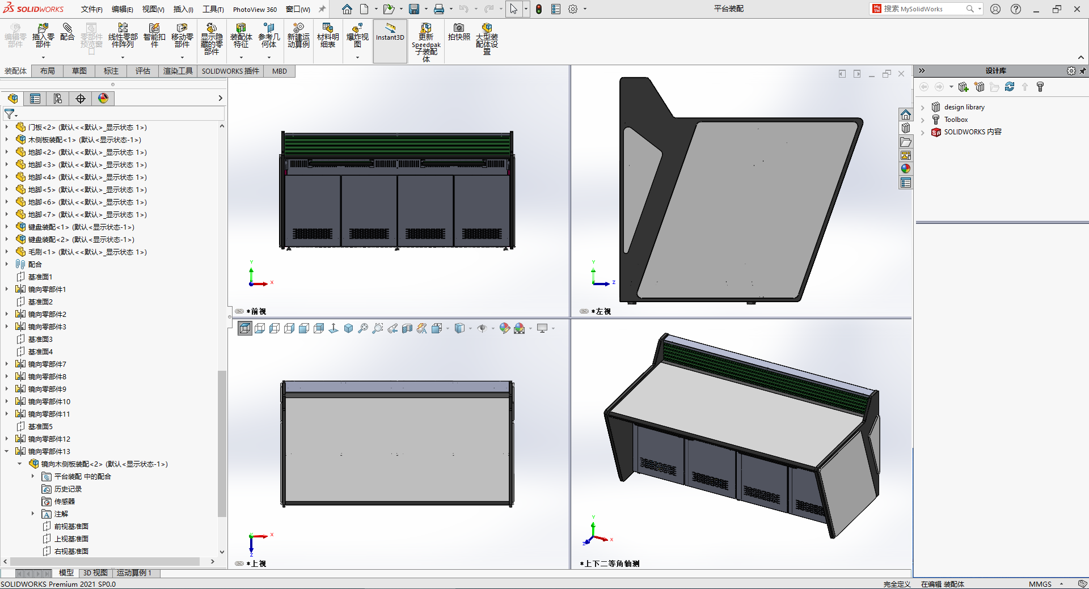
Task: Open Large Assembly Settings (大型装配体设置)
Action: pos(487,39)
